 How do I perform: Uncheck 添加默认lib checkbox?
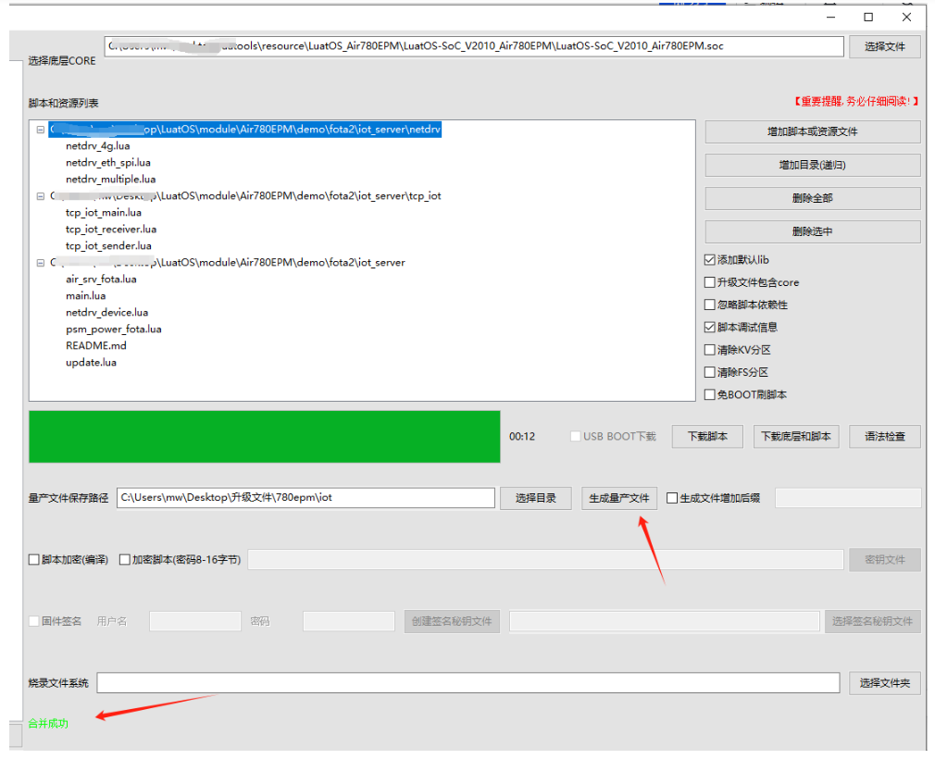[710, 260]
